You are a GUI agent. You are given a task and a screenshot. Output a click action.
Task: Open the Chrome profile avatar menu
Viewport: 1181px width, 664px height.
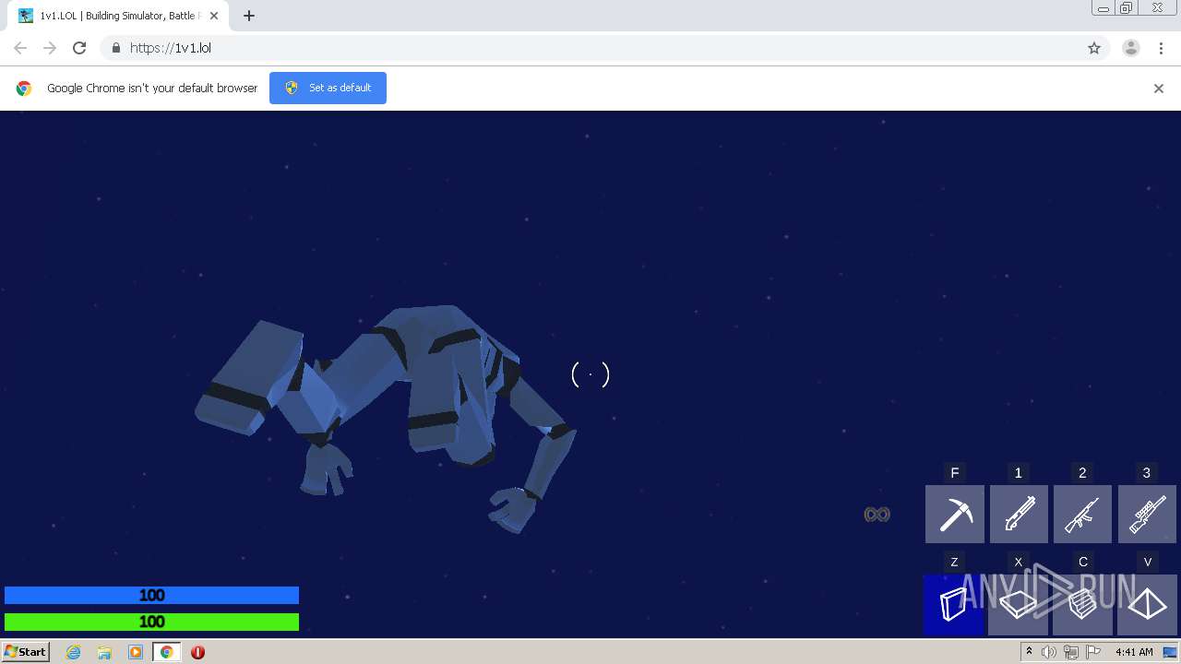[1131, 48]
